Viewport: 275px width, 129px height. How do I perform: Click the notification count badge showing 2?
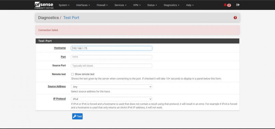[229, 5]
